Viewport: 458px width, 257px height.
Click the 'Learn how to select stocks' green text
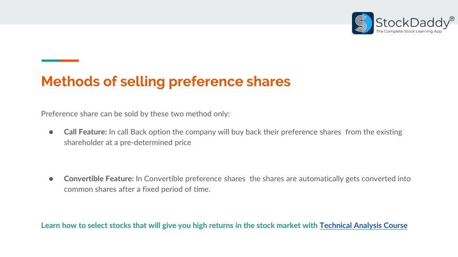[x=179, y=225]
